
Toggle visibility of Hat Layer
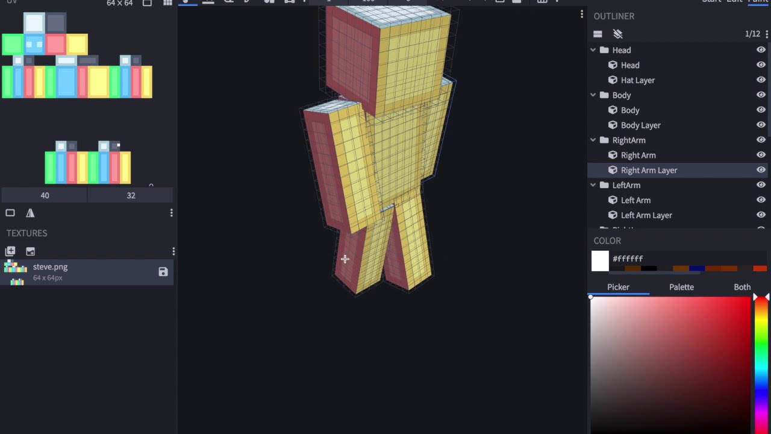click(761, 80)
